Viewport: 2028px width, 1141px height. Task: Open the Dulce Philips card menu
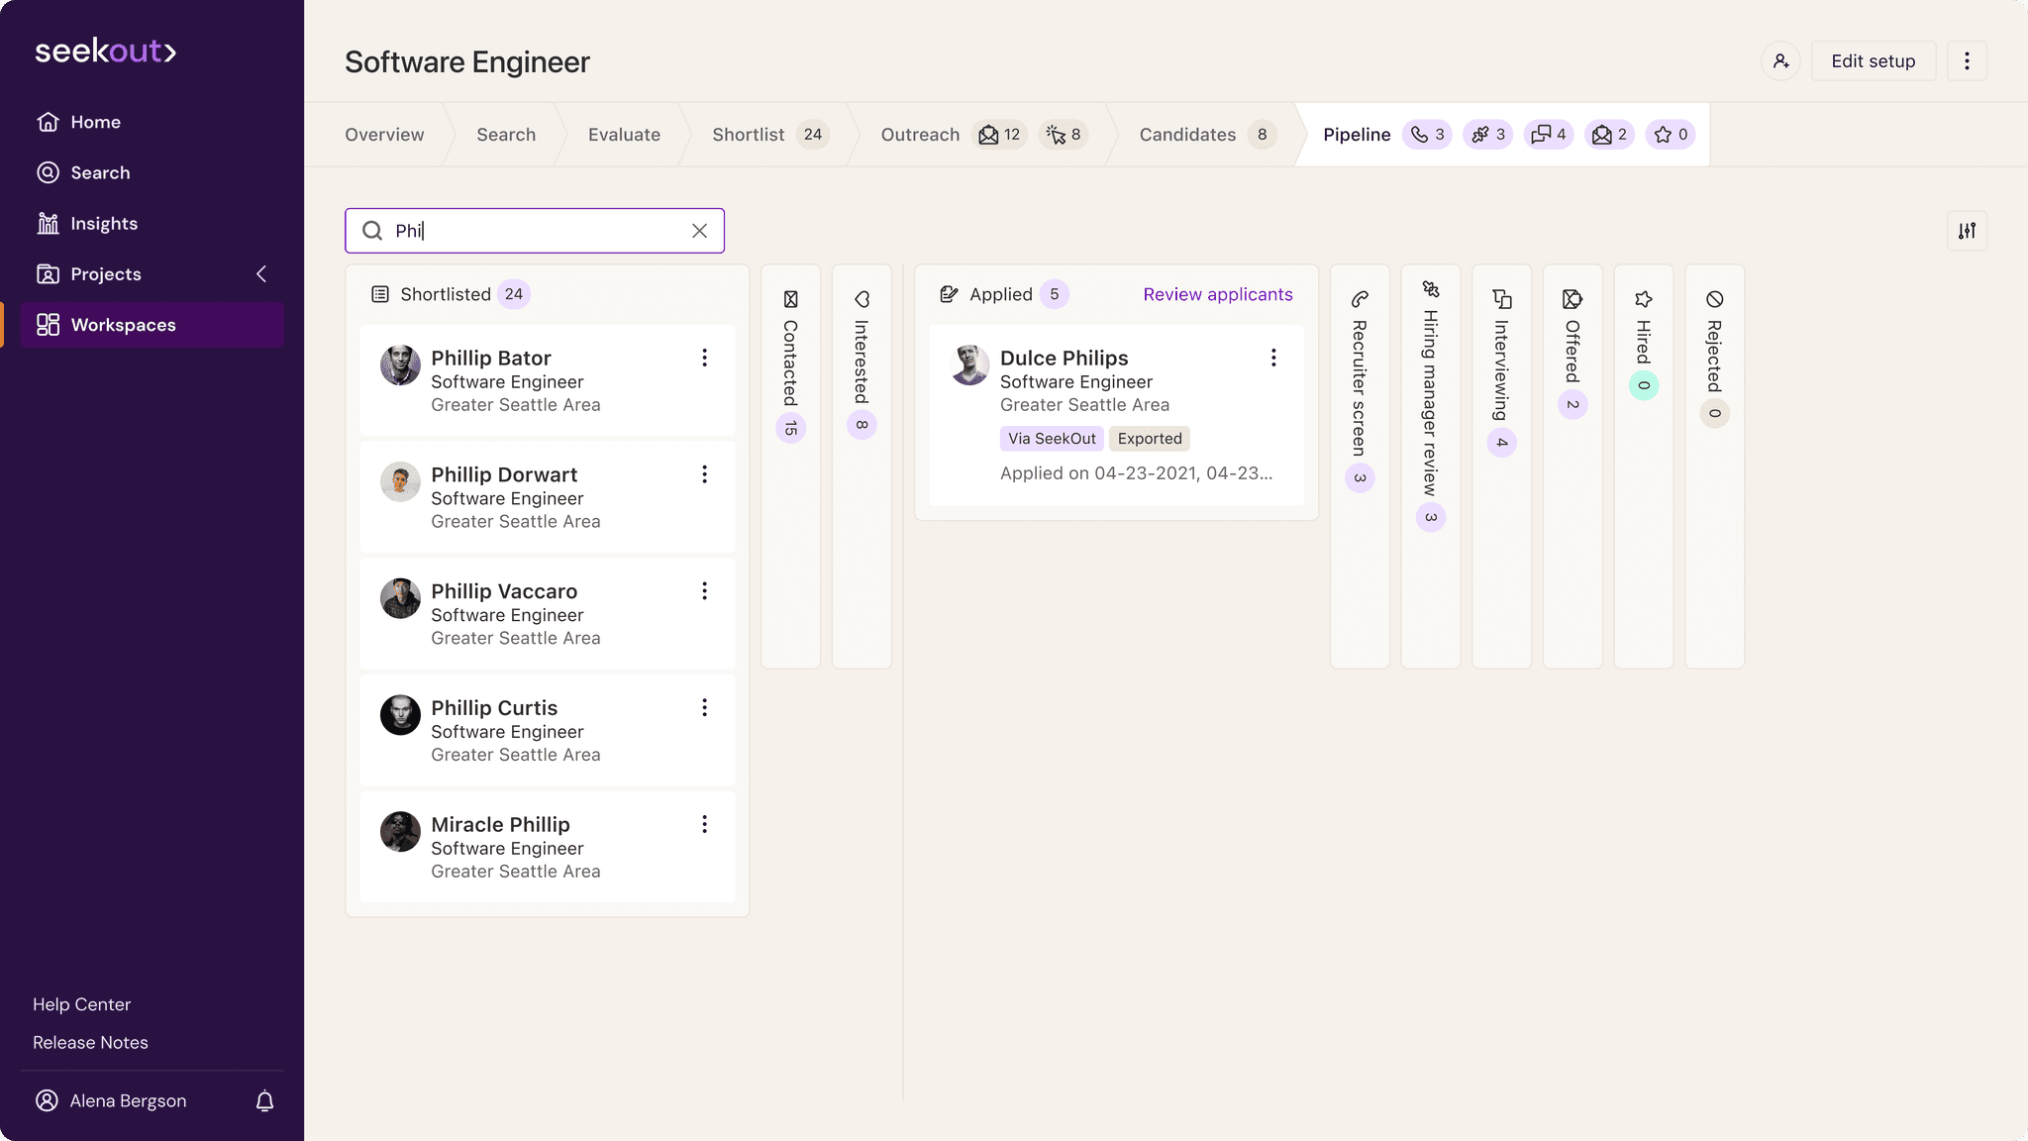point(1273,358)
